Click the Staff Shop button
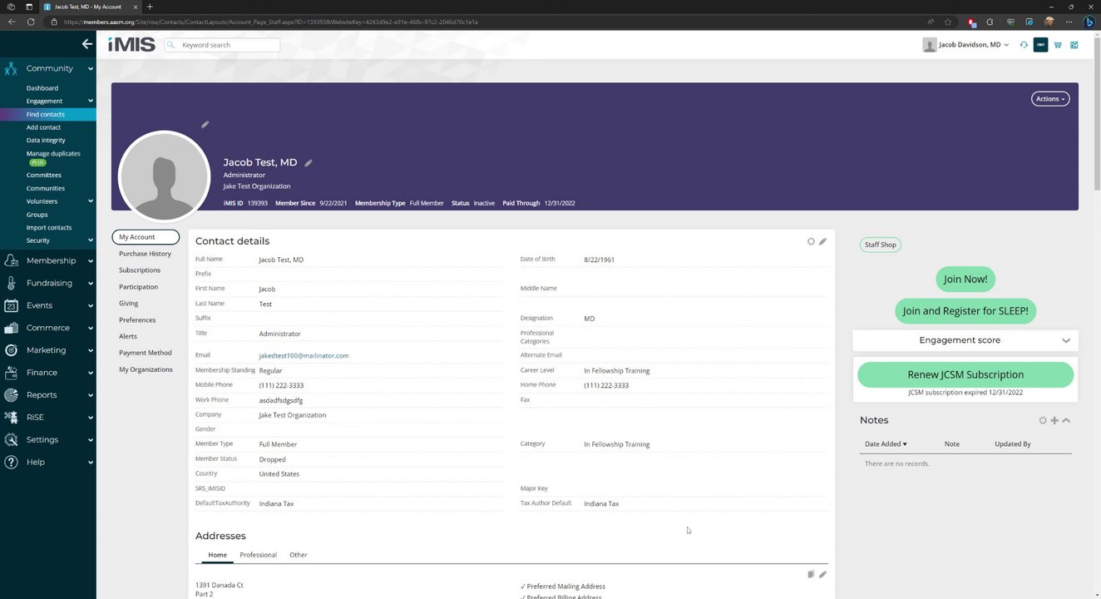The height and width of the screenshot is (599, 1101). [880, 245]
